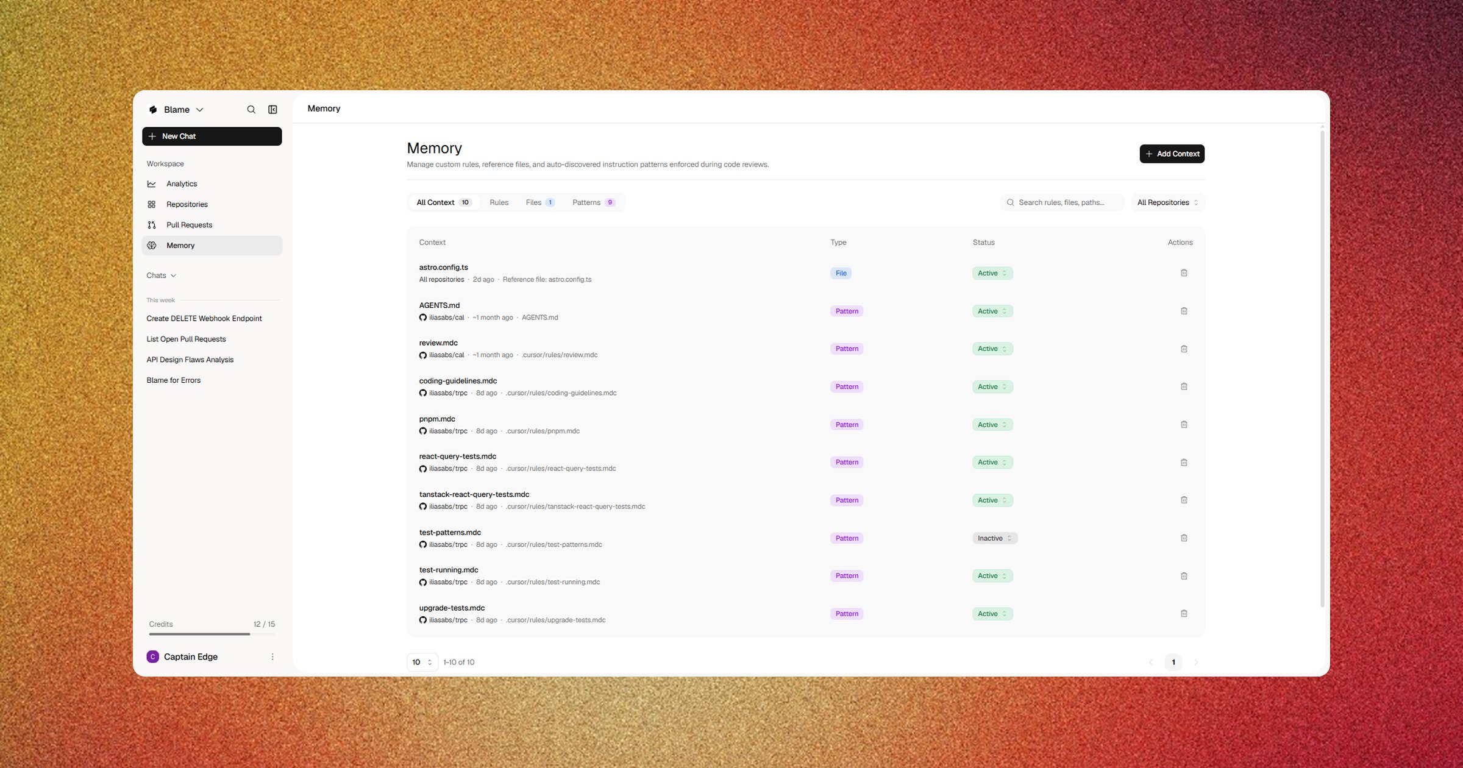This screenshot has height=768, width=1463.
Task: Change status of astro.config.ts from Active
Action: click(992, 273)
